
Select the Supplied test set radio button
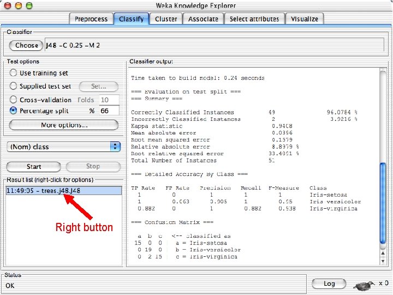13,86
